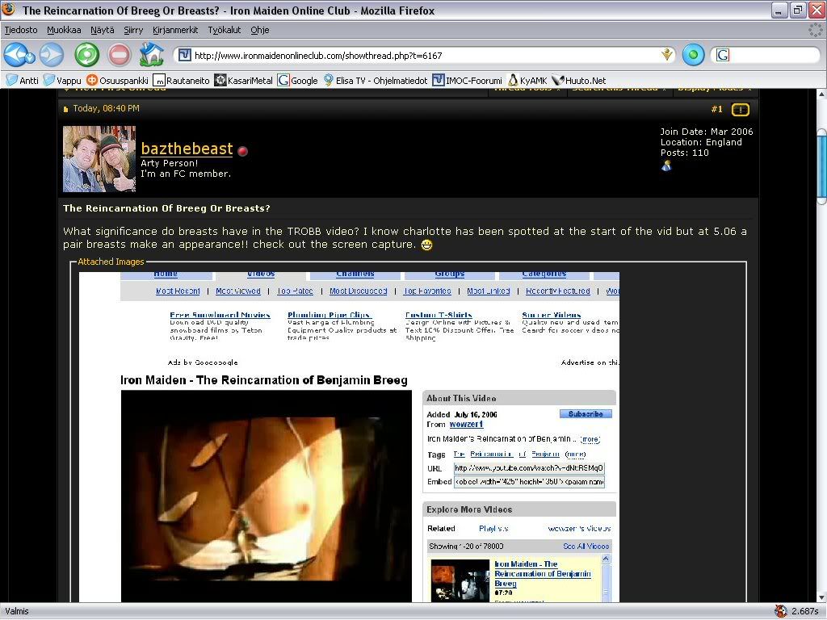Open the Muokkaa menu
Image resolution: width=827 pixels, height=620 pixels.
[x=64, y=30]
